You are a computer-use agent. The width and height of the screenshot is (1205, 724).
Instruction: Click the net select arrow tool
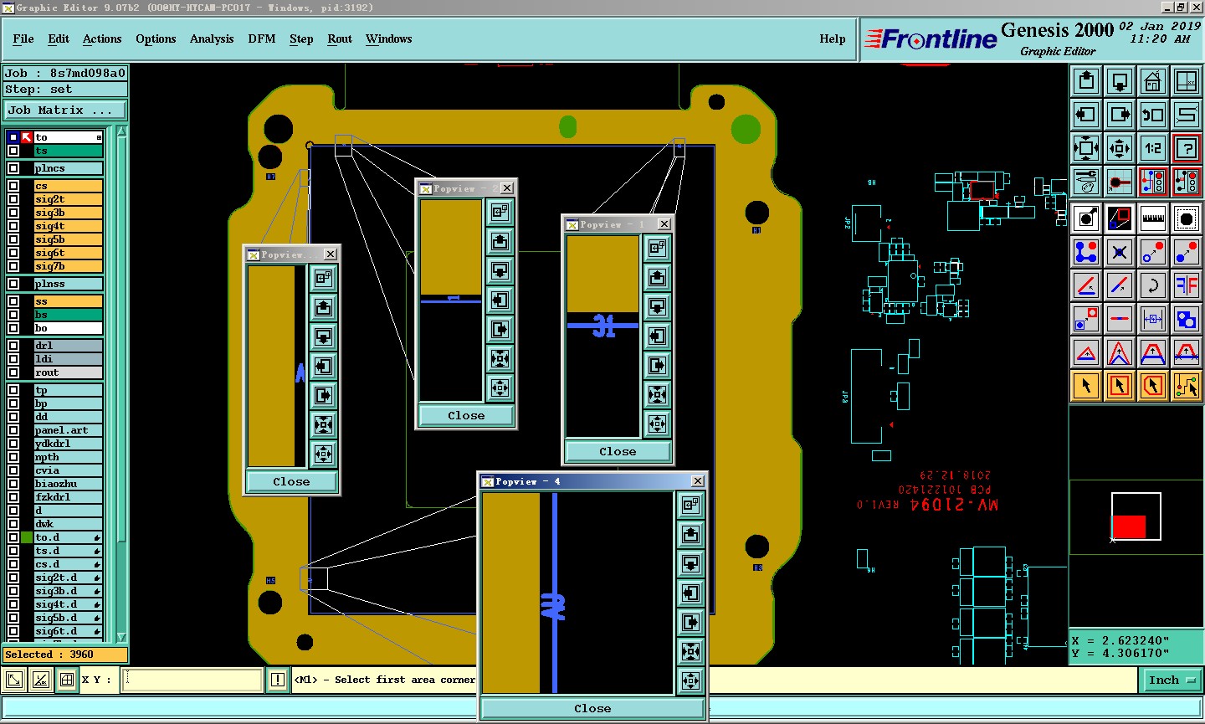tap(1187, 386)
